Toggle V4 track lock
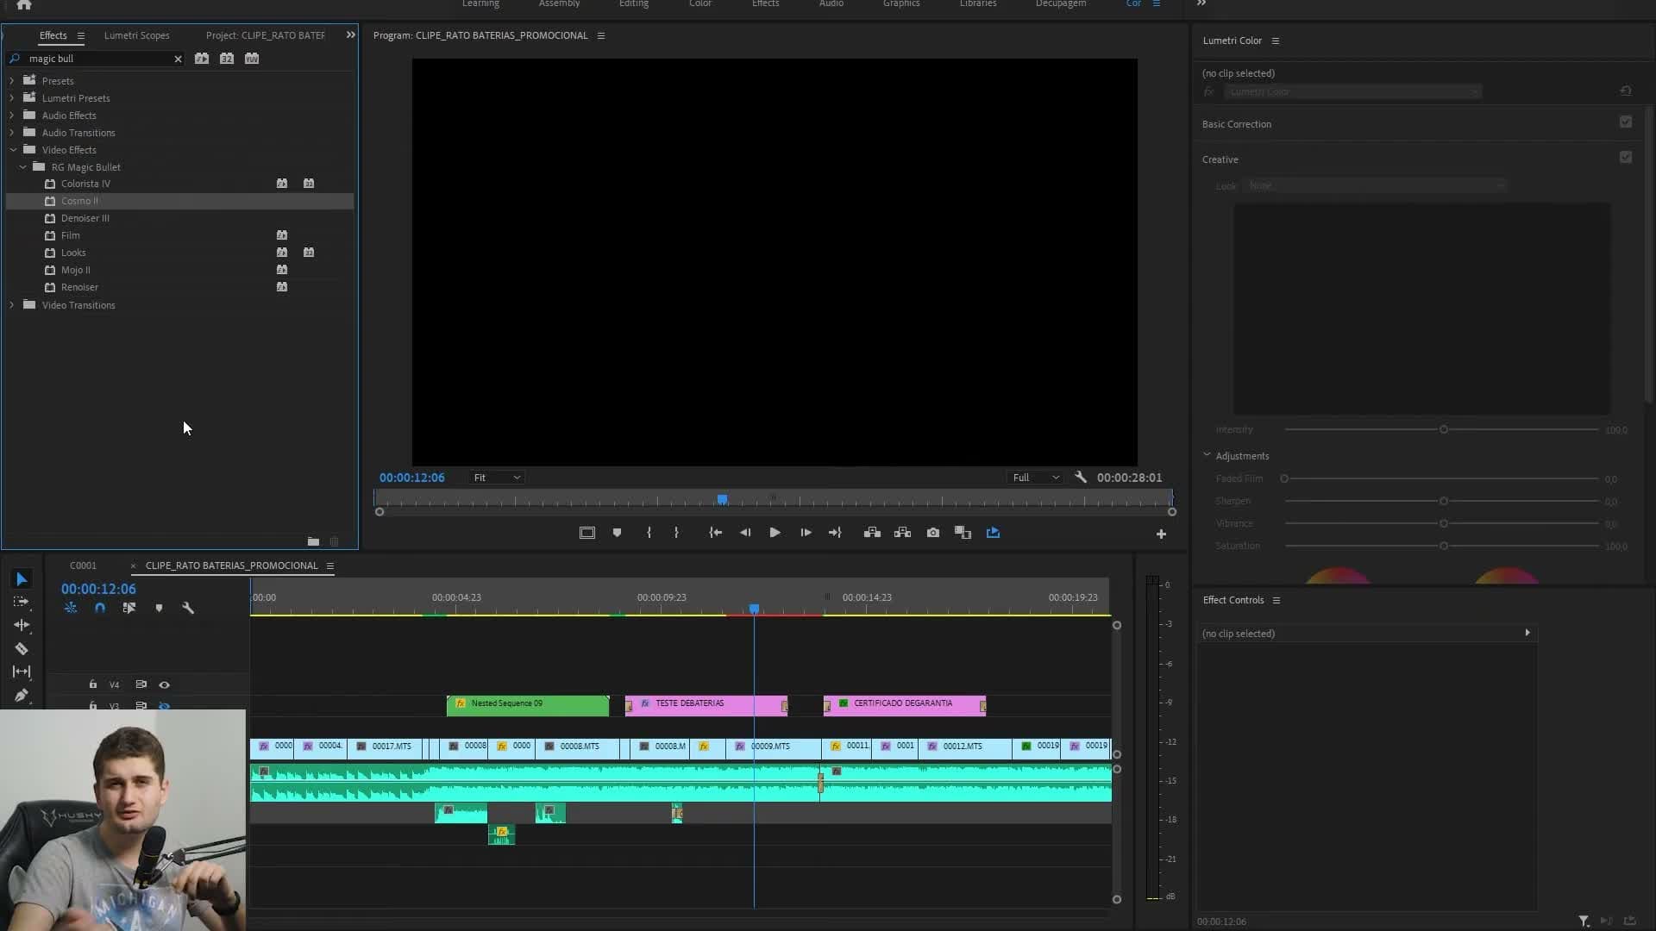 click(x=92, y=684)
